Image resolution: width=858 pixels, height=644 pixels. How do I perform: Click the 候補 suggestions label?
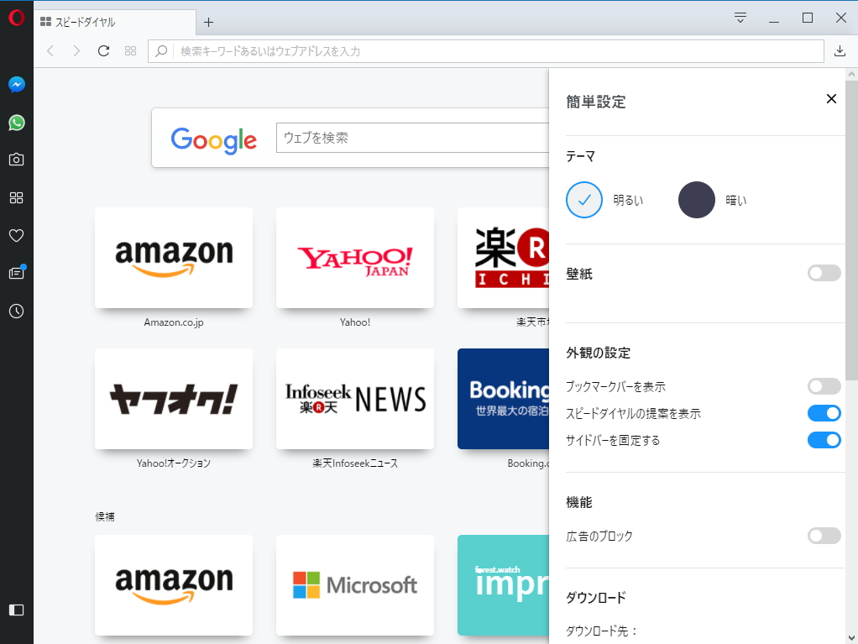click(x=104, y=516)
